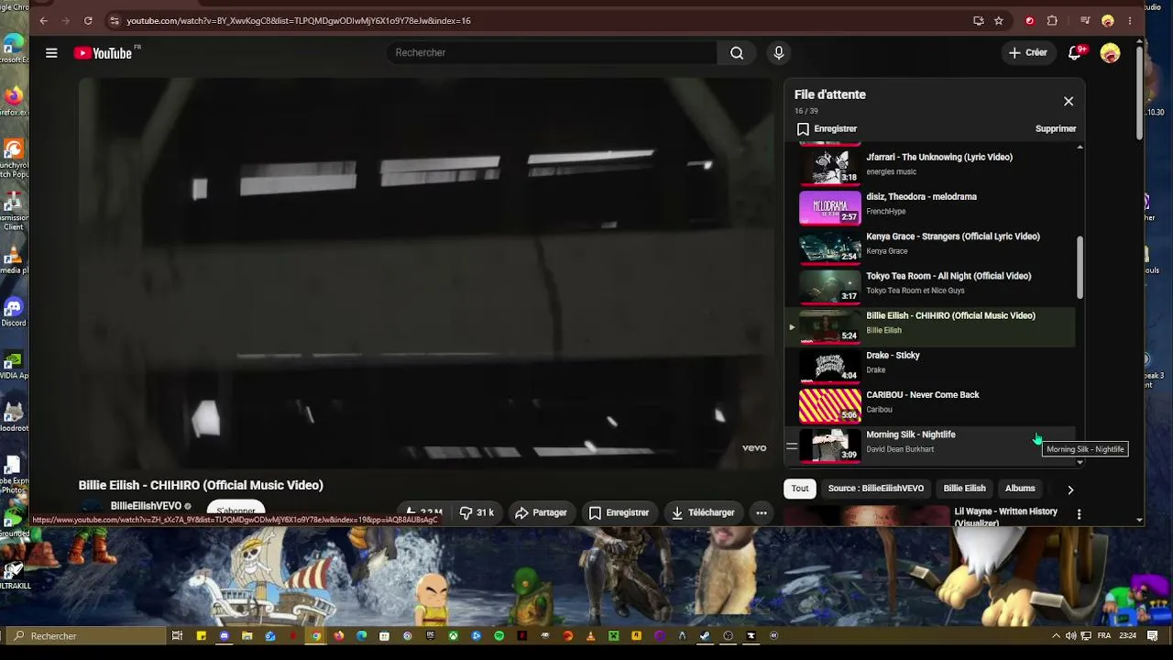The height and width of the screenshot is (660, 1173).
Task: Select the Tout filter chip
Action: pos(800,489)
